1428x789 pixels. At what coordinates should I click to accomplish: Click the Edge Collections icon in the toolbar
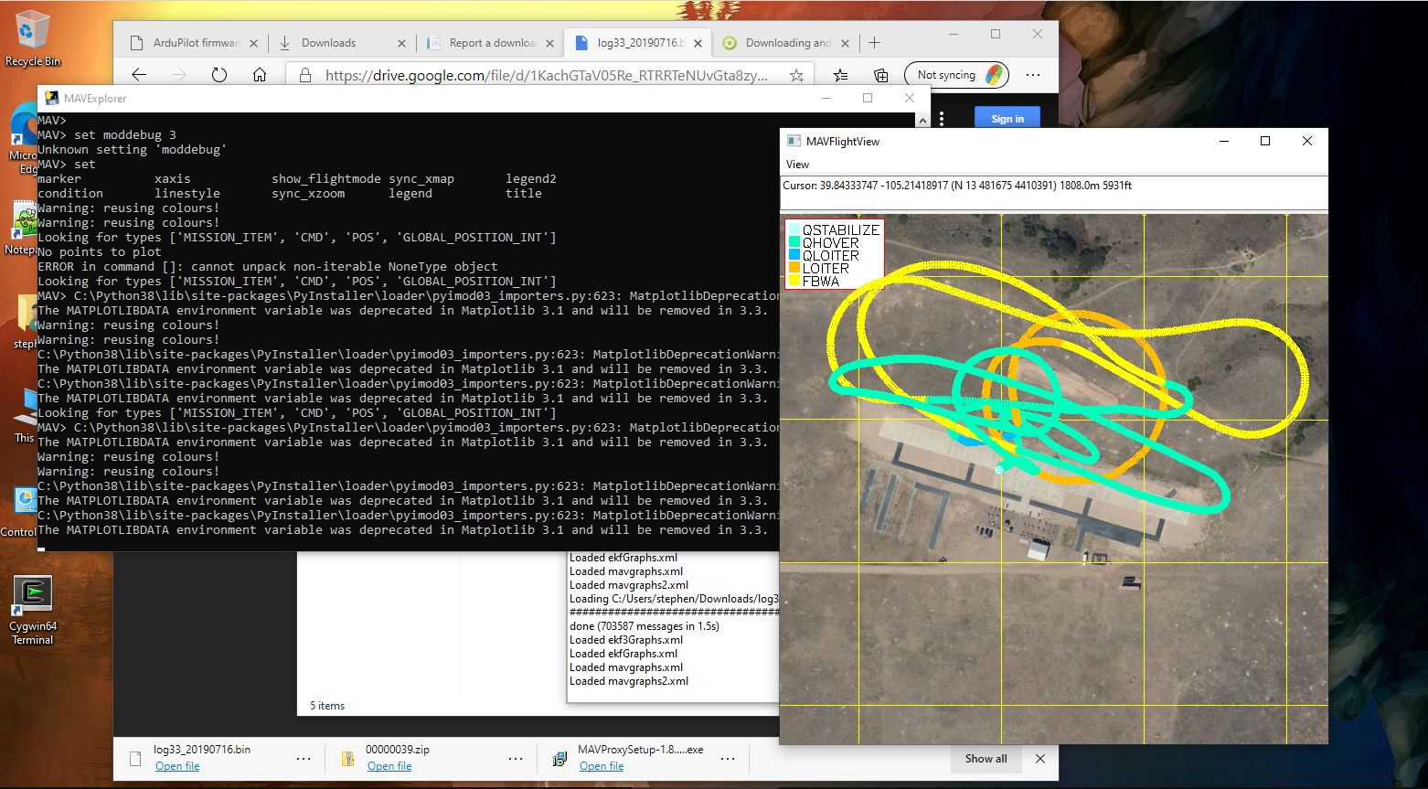pyautogui.click(x=879, y=75)
